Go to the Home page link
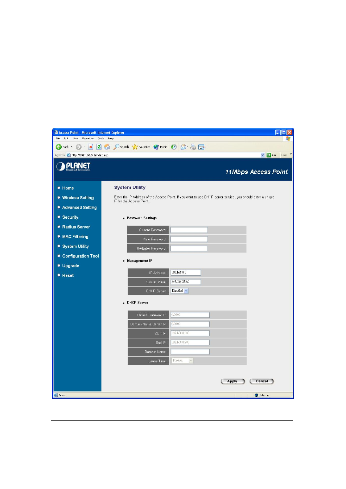This screenshot has width=346, height=489. [68, 188]
